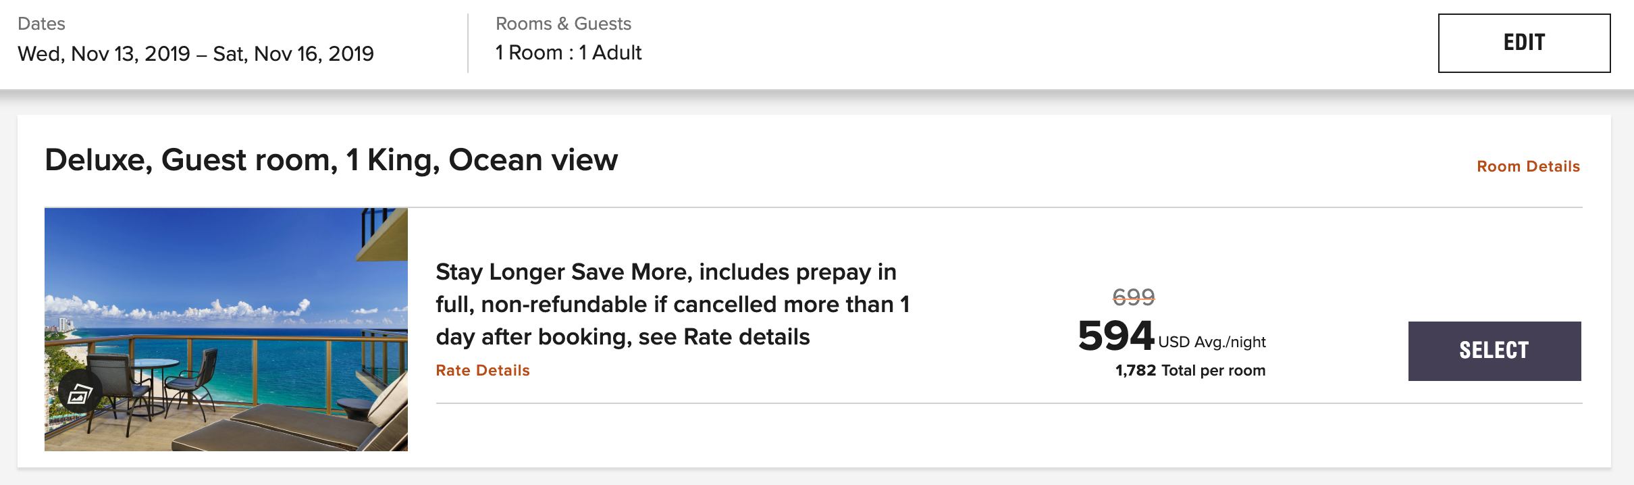This screenshot has height=485, width=1634.
Task: Click the Stay Longer Save More description
Action: [x=665, y=272]
